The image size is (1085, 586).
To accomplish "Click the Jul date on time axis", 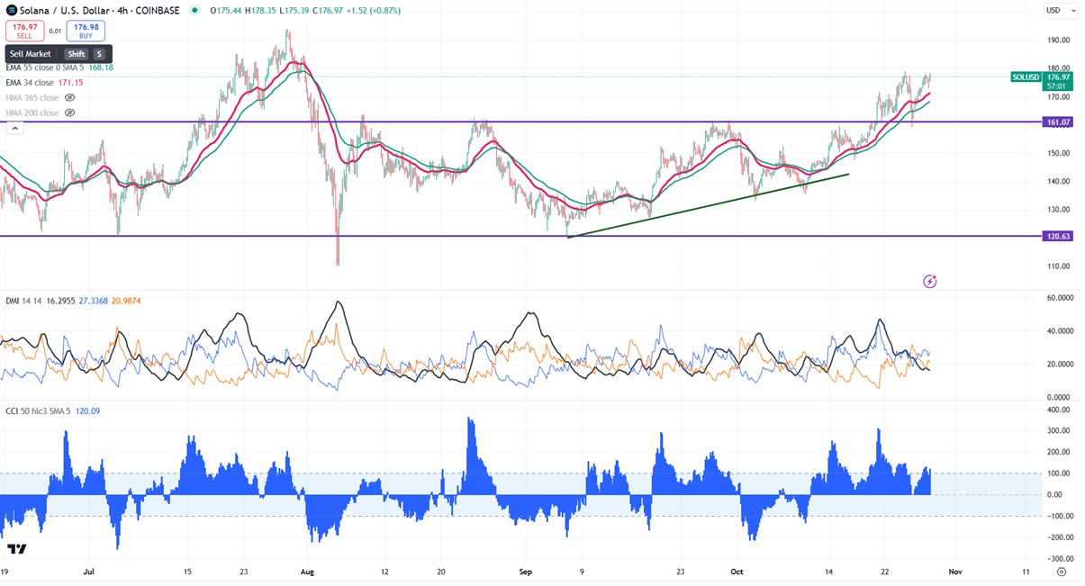I will pos(89,572).
